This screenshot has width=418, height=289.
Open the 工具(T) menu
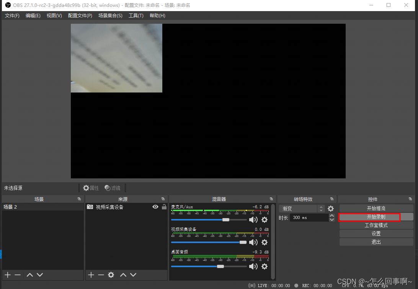tap(136, 15)
